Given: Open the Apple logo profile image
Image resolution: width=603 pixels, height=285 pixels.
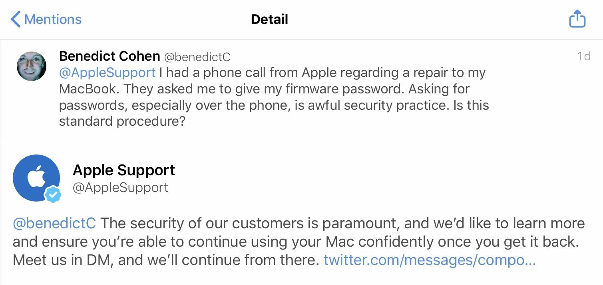Looking at the screenshot, I should click(x=36, y=178).
